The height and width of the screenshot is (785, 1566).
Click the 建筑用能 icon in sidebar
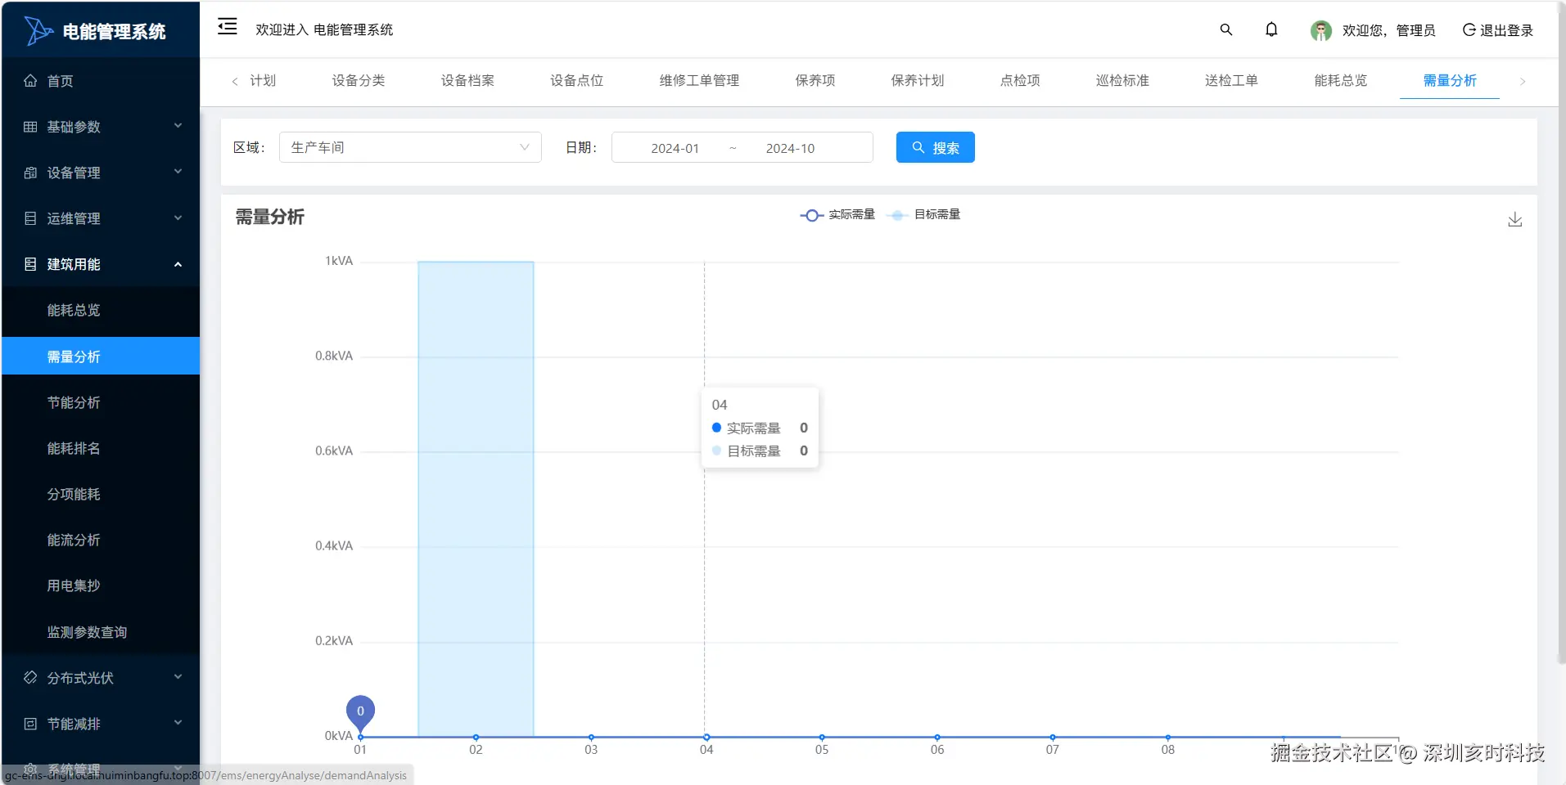(30, 264)
